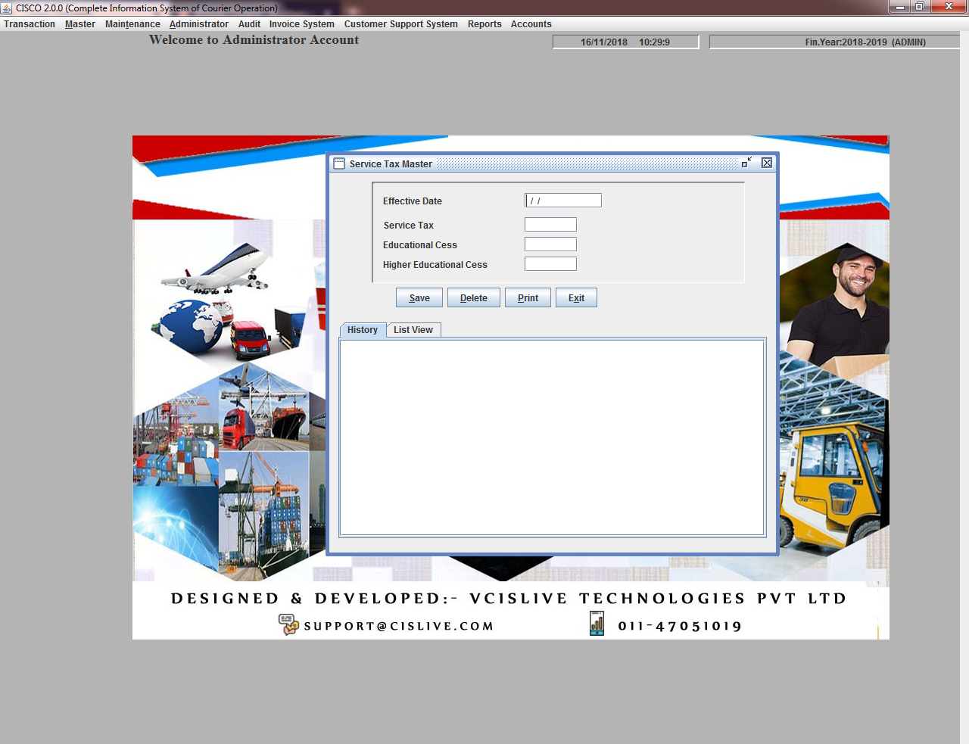The height and width of the screenshot is (744, 969).
Task: Switch to the History tab
Action: pos(363,330)
